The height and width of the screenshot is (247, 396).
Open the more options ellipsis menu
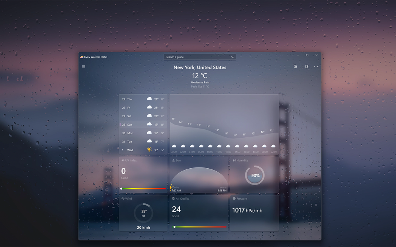click(316, 66)
